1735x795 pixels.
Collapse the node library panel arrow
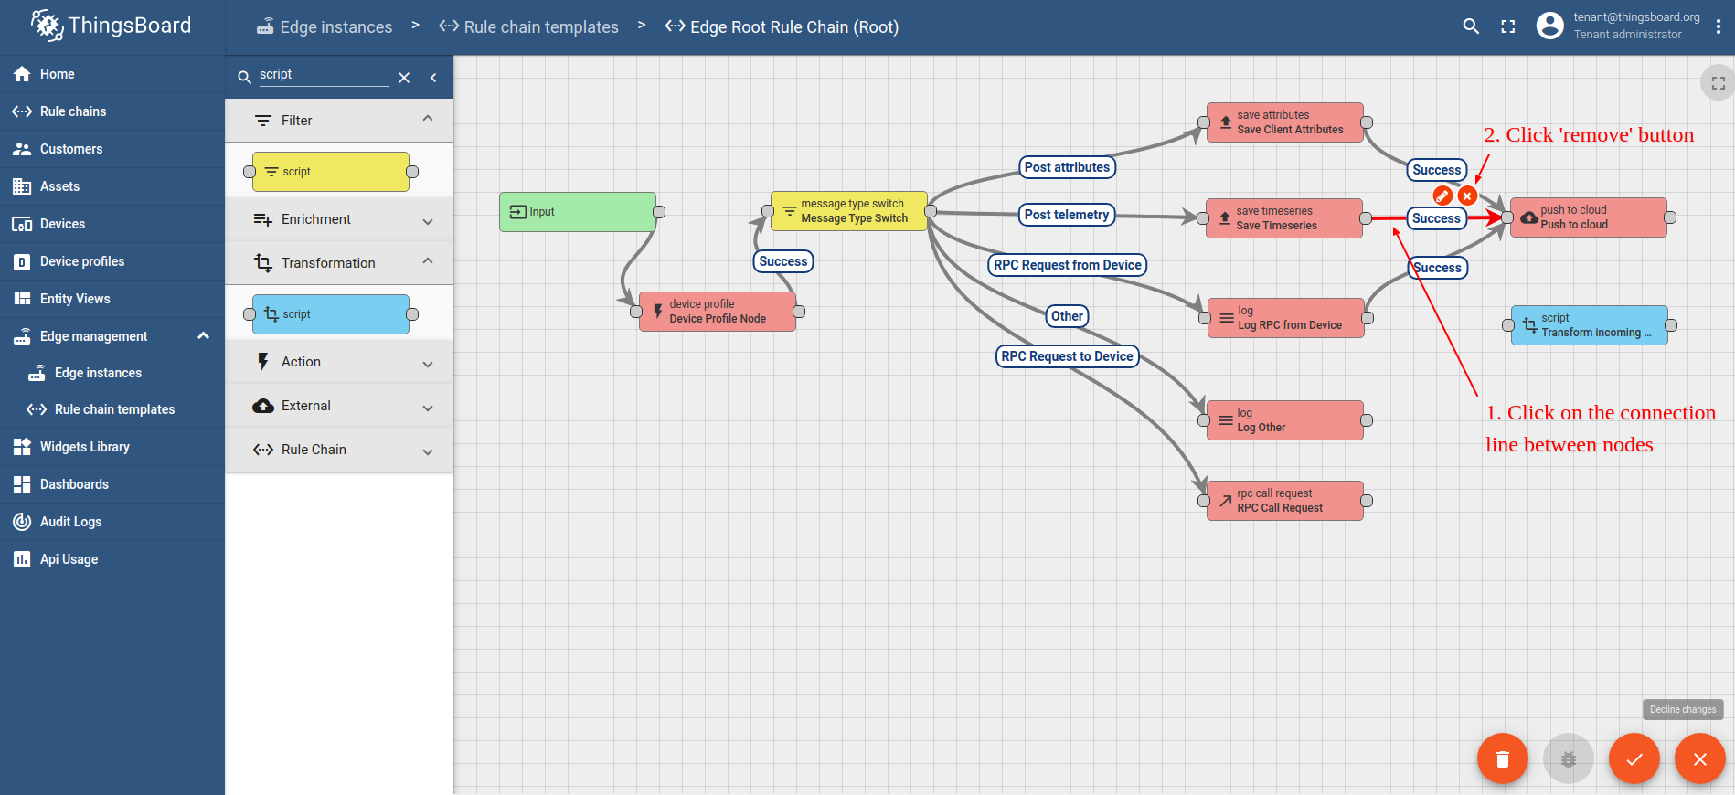coord(433,78)
